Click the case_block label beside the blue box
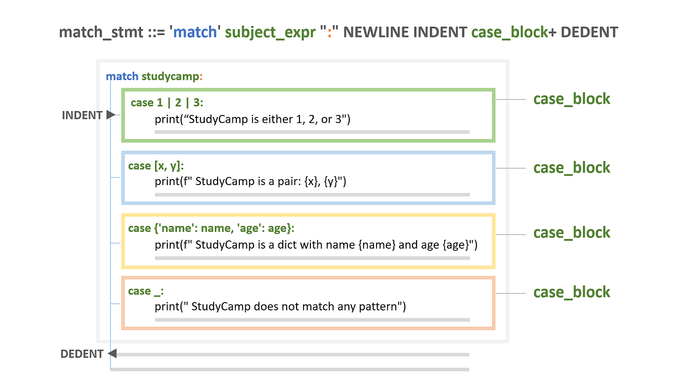 coord(571,167)
